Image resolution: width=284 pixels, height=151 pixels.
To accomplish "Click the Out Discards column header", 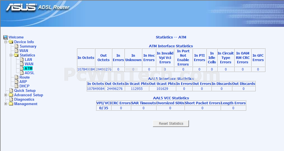I will coord(244,84).
